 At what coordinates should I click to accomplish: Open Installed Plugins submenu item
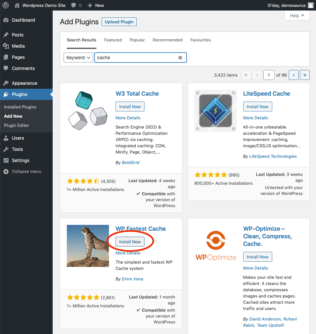point(20,107)
